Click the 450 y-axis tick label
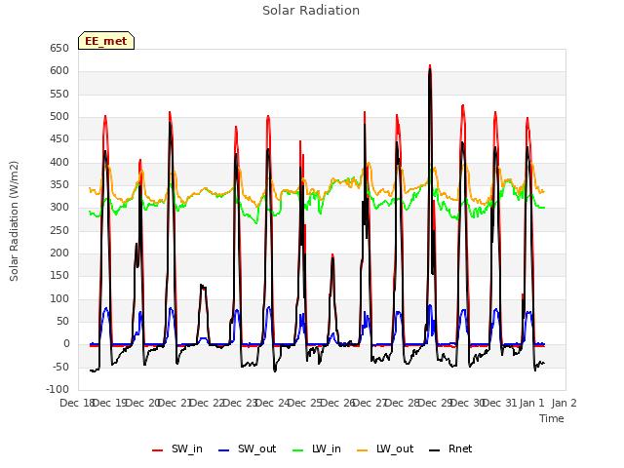The height and width of the screenshot is (468, 624). tap(59, 138)
